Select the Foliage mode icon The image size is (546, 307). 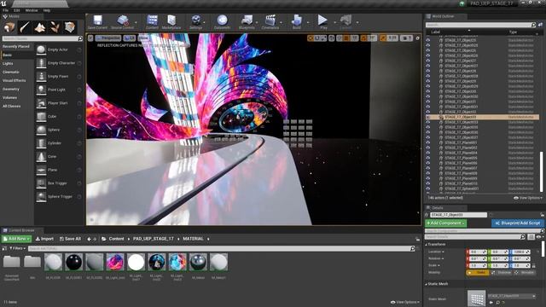click(x=55, y=26)
